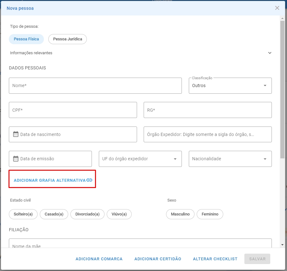Select Pessoa Jurídica person type
The width and height of the screenshot is (287, 271).
point(68,39)
